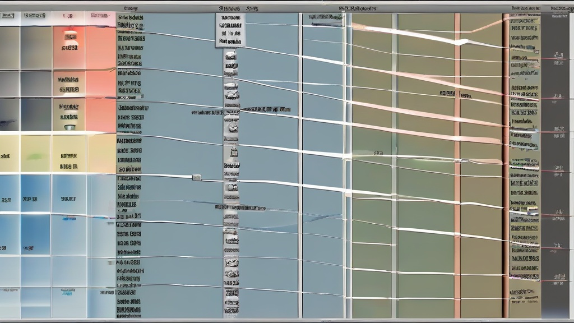This screenshot has width=574, height=323.
Task: Open the gray popup box above the icon strip
Action: 230,28
